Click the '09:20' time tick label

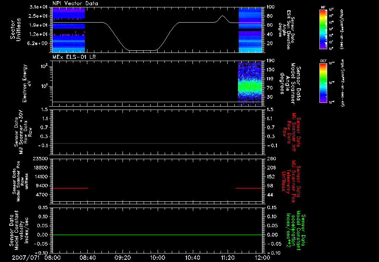point(123,258)
